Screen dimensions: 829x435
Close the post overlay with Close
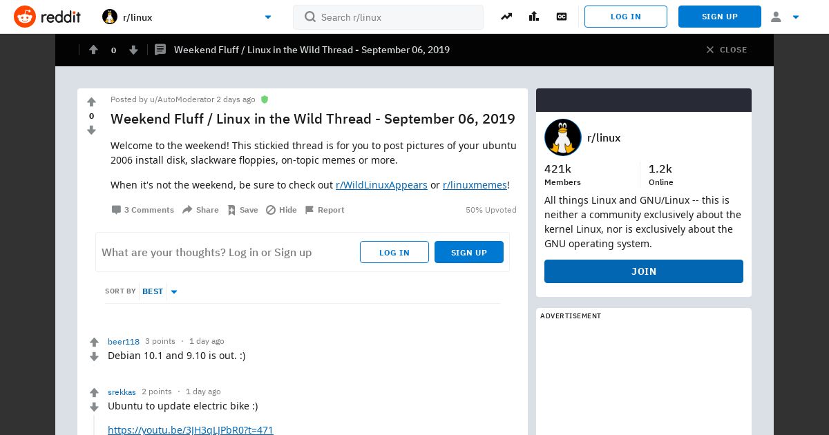[x=726, y=50]
